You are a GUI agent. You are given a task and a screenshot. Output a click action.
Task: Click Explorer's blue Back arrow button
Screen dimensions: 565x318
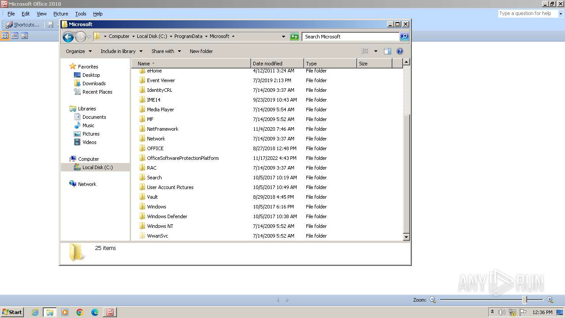[68, 37]
